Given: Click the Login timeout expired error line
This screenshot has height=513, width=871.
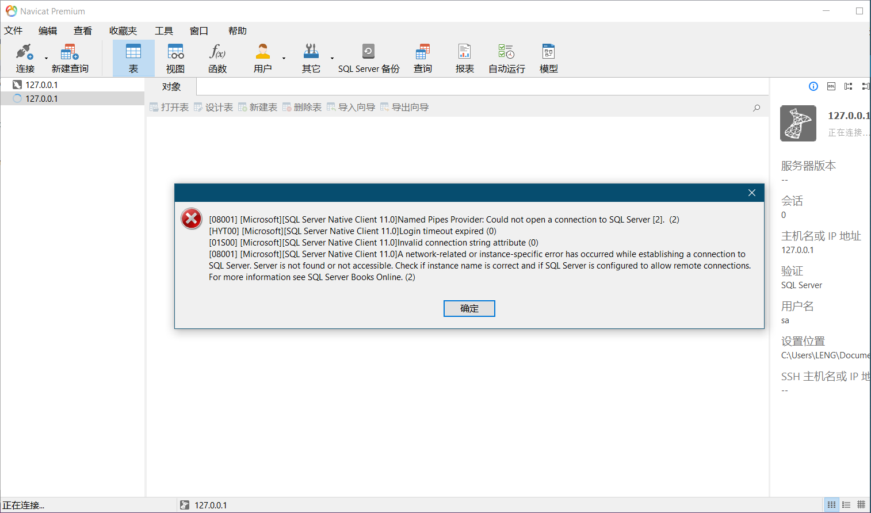Looking at the screenshot, I should tap(353, 231).
